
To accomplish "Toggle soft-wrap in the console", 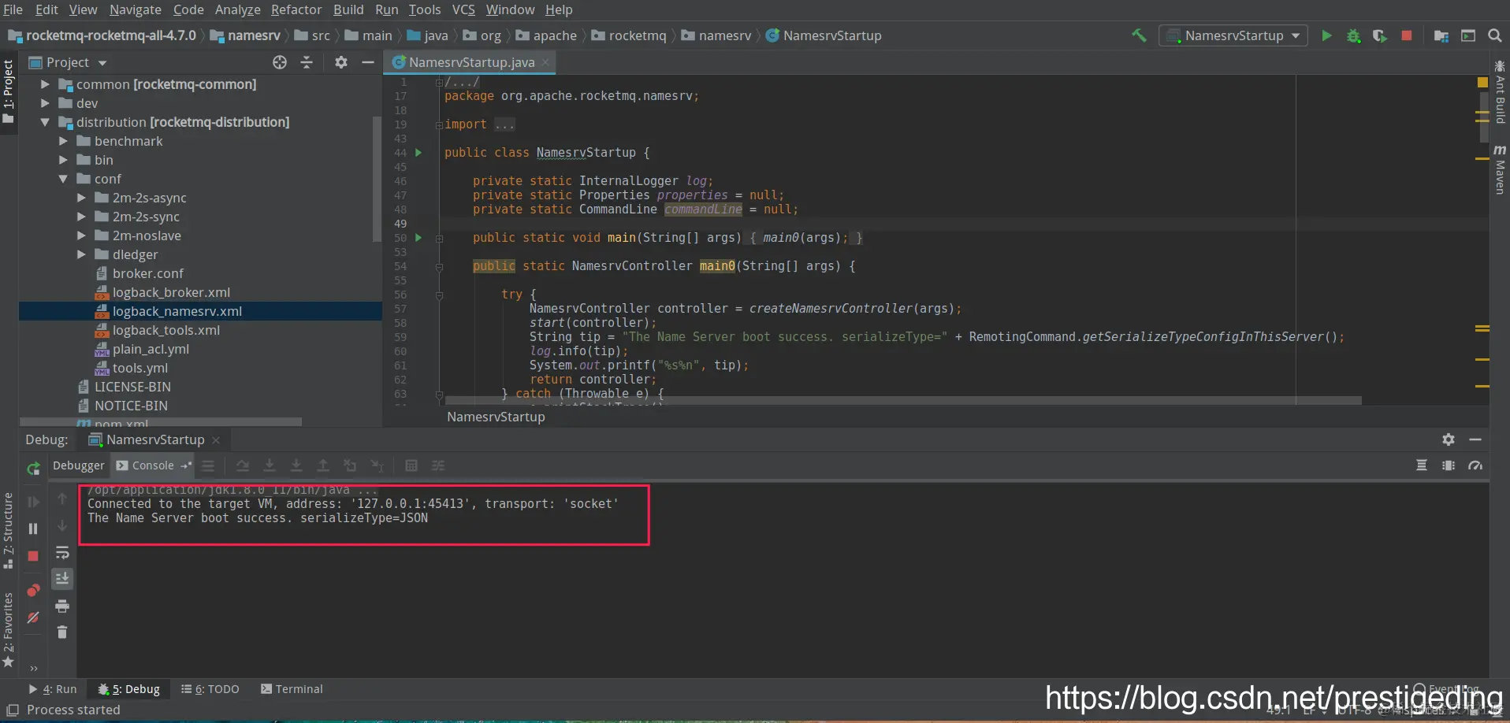I will pyautogui.click(x=62, y=553).
